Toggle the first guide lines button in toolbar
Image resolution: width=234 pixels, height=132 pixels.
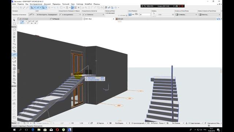tap(32, 8)
